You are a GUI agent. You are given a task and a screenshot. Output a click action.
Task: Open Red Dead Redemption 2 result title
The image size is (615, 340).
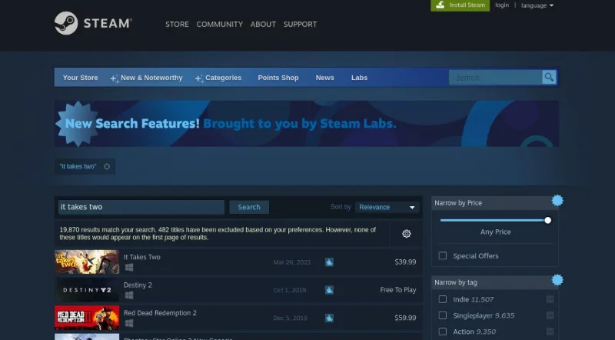click(160, 312)
